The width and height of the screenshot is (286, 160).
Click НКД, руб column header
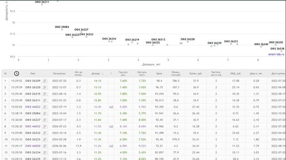coord(236,73)
